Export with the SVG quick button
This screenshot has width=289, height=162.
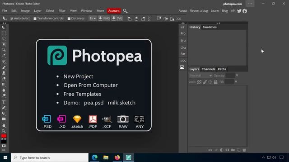(x=117, y=18)
